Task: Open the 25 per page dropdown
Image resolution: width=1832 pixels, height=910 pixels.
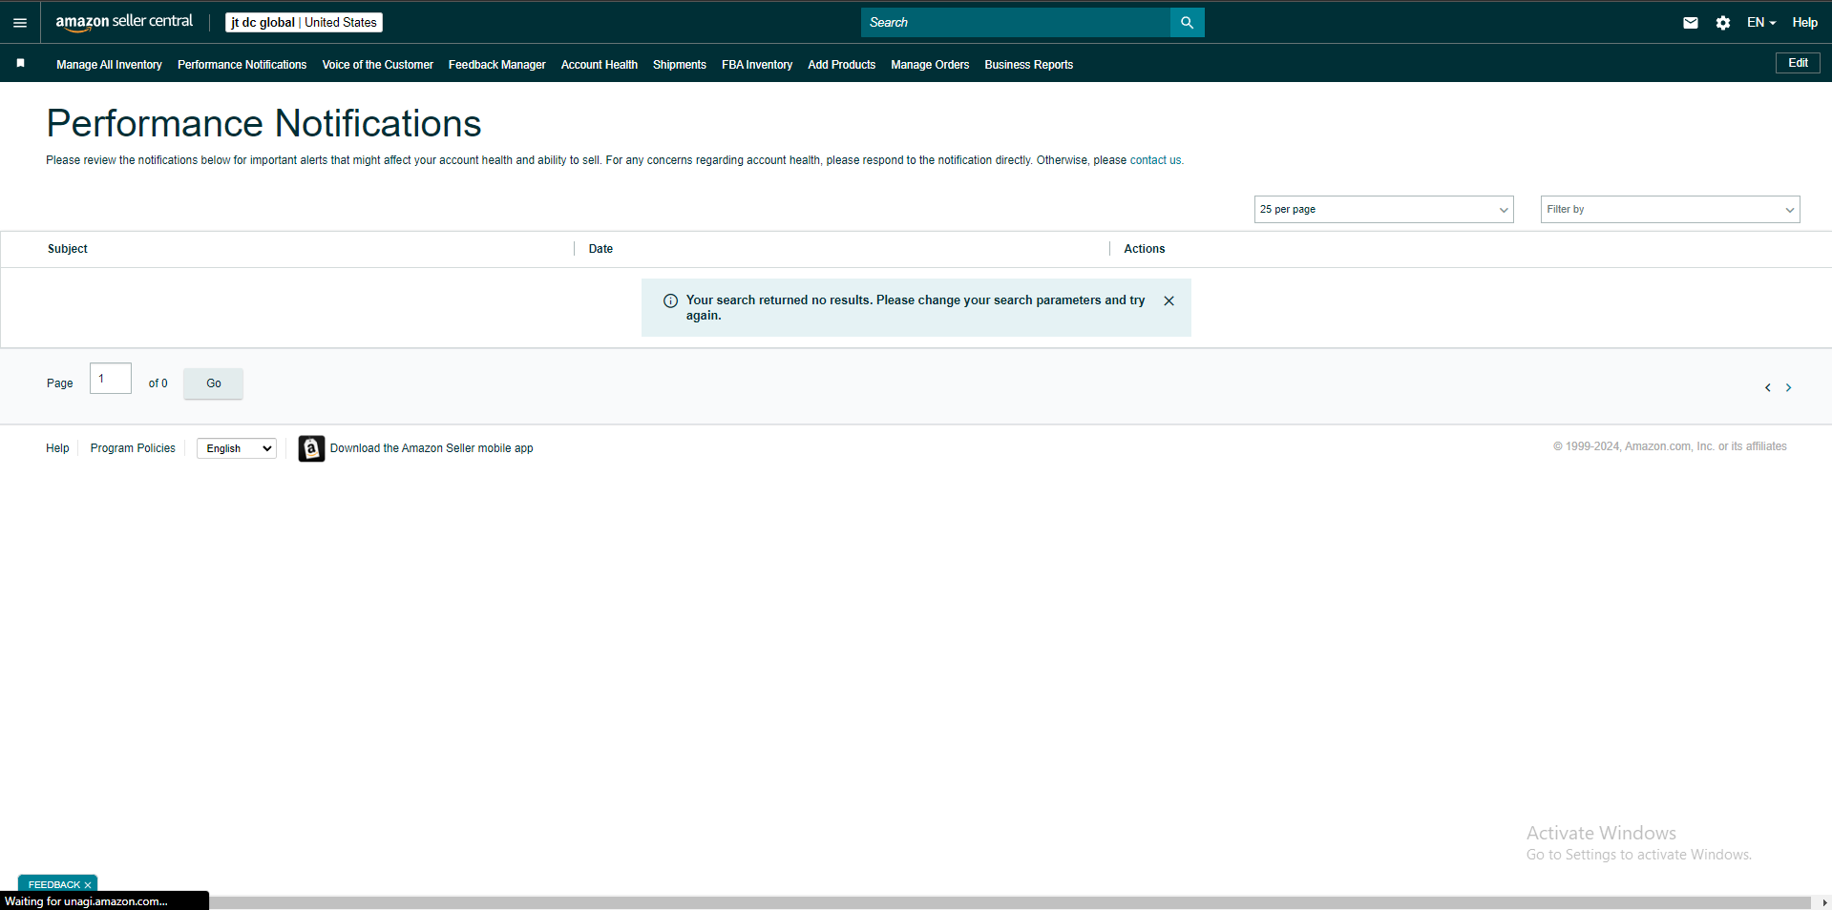Action: coord(1383,209)
